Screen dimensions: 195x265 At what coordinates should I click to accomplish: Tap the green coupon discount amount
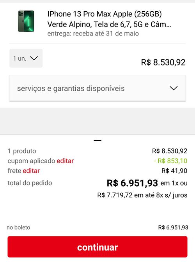point(170,161)
